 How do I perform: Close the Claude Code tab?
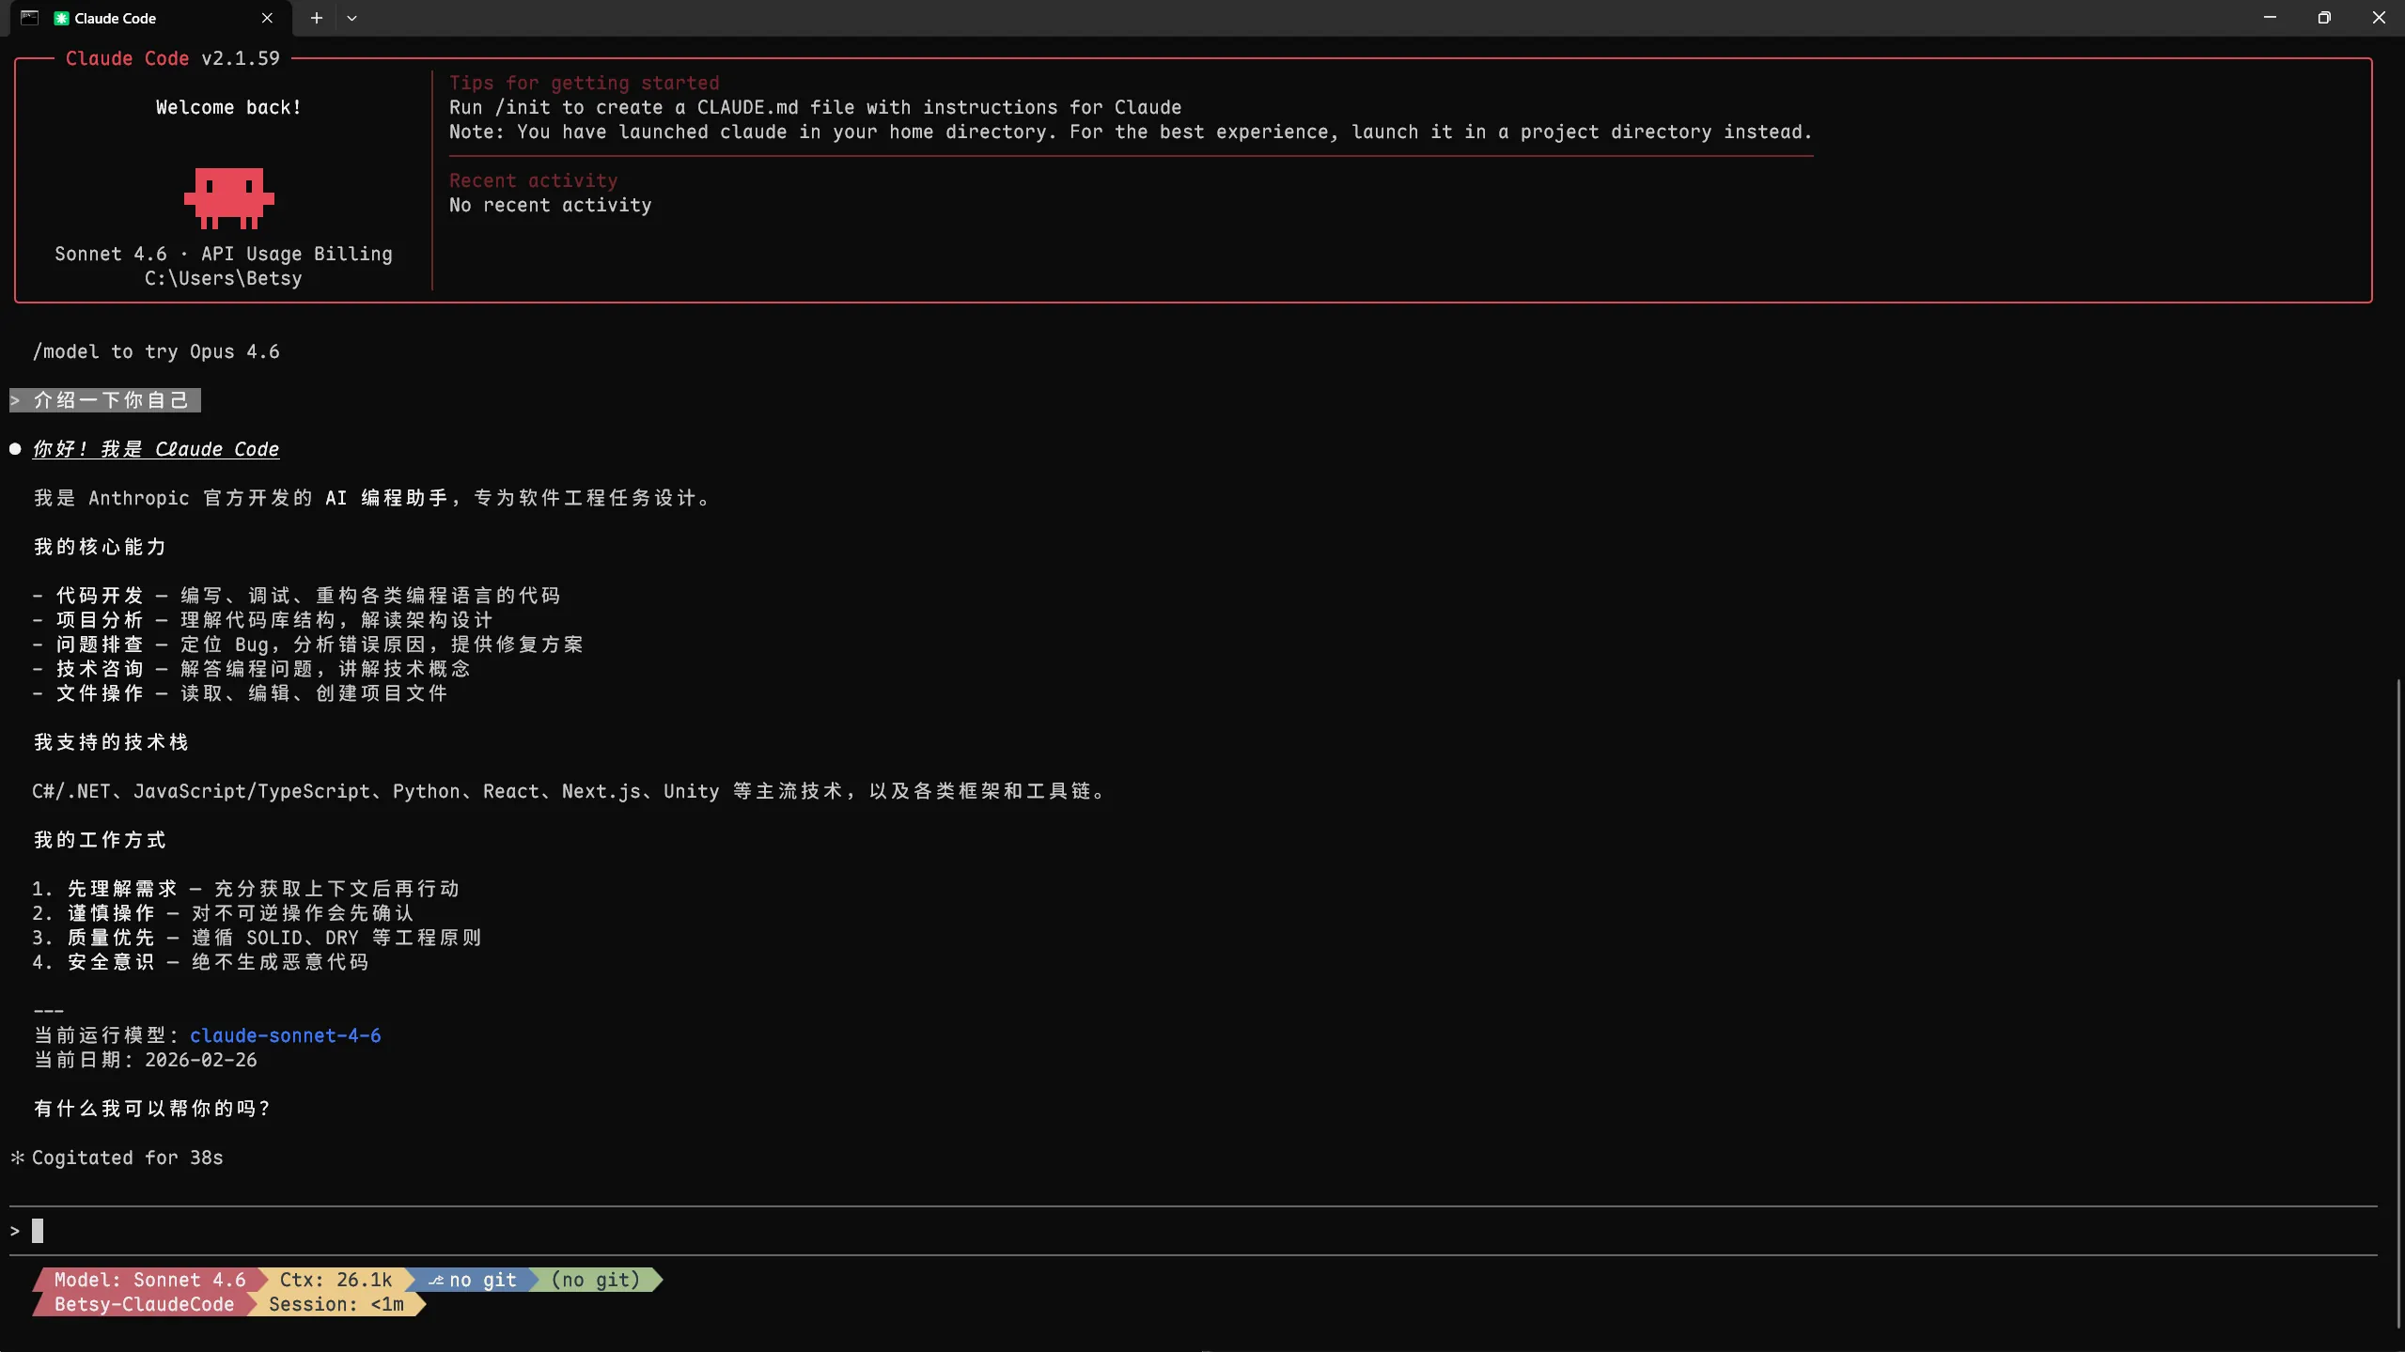[x=267, y=18]
